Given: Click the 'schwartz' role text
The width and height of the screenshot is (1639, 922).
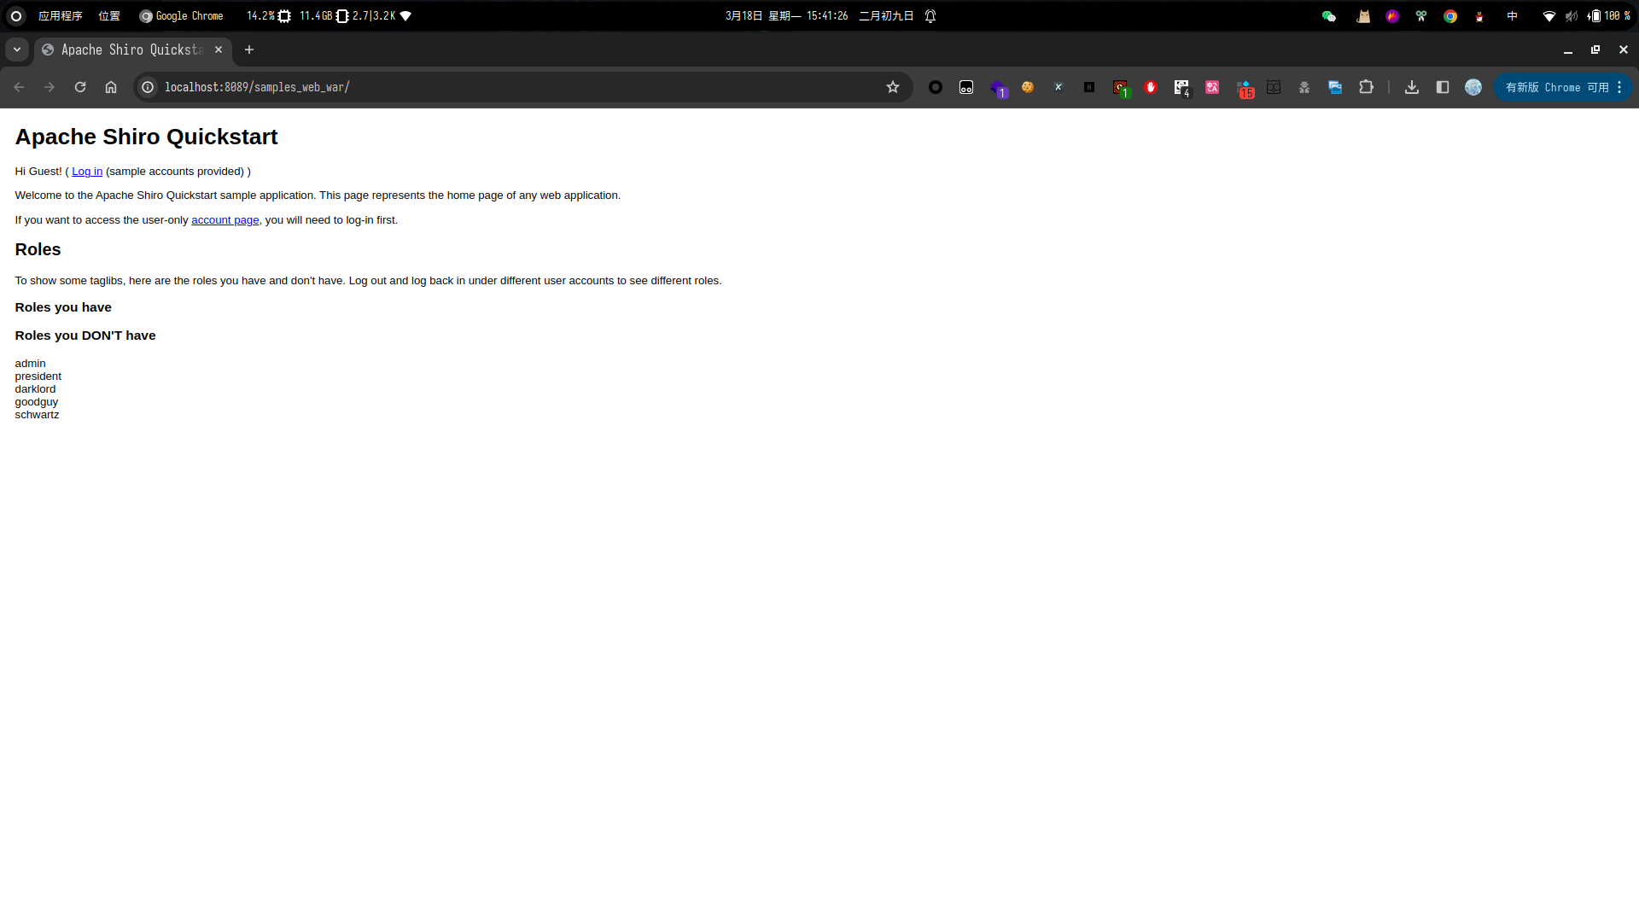Looking at the screenshot, I should point(37,415).
